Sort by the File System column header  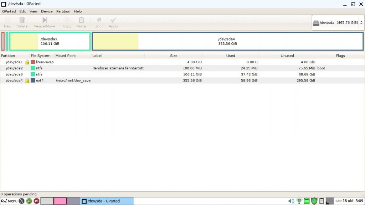42,56
